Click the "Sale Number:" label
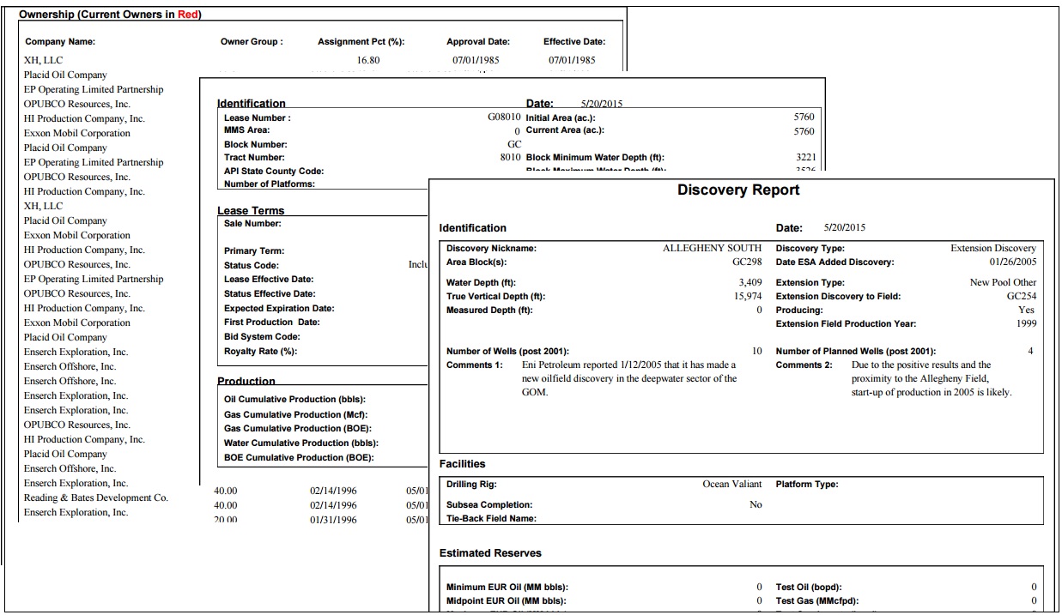This screenshot has width=1062, height=615. coord(252,224)
